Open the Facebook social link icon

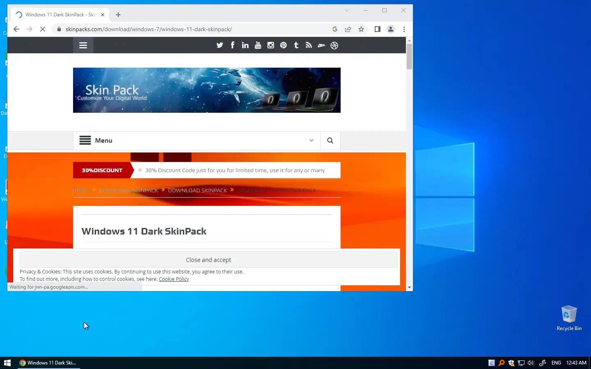232,45
